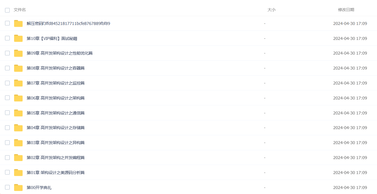Open folder icon for 第00开学典礼
Viewport: 377px width, 194px height.
pyautogui.click(x=18, y=188)
